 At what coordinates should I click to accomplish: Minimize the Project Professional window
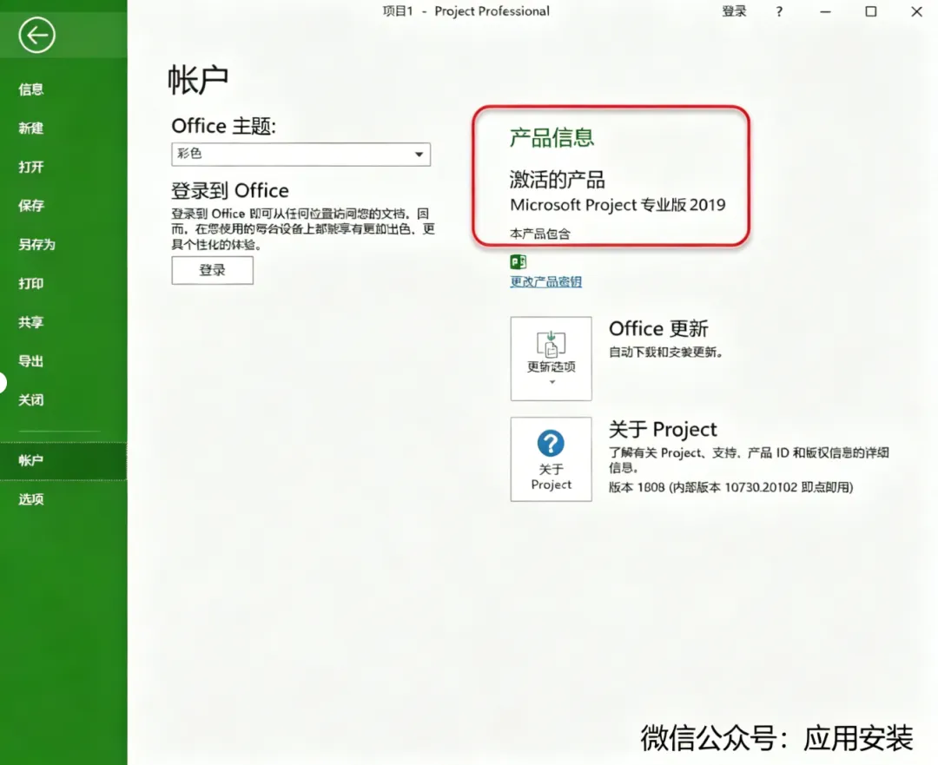[x=826, y=11]
